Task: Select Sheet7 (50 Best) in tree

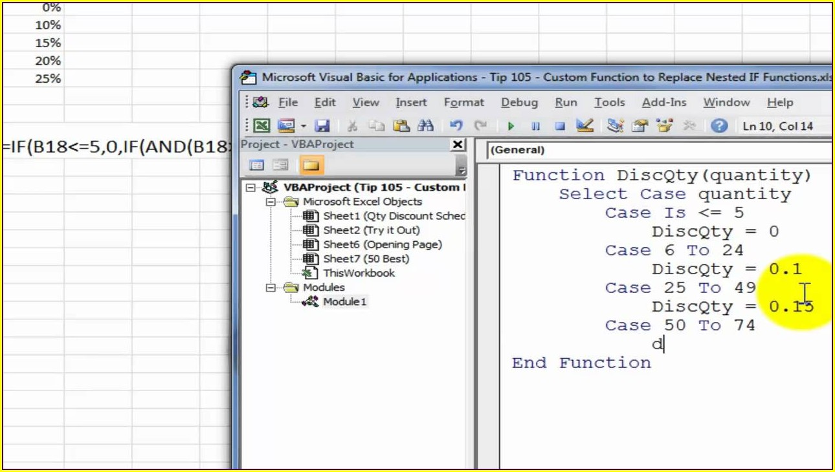Action: pos(366,259)
